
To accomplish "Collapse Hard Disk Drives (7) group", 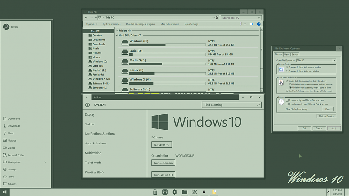I will (117, 35).
